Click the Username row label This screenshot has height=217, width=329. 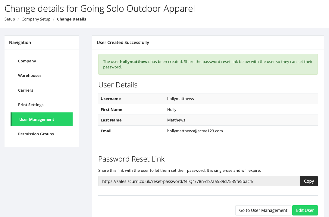click(111, 99)
